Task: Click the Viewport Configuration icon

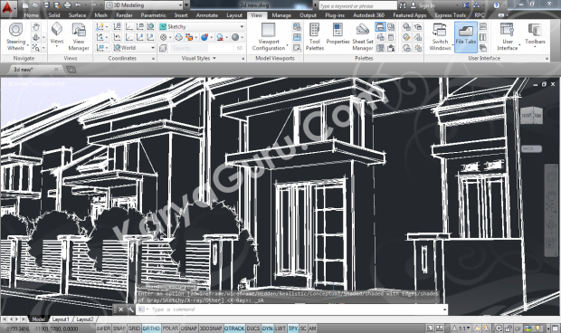Action: coord(269,36)
